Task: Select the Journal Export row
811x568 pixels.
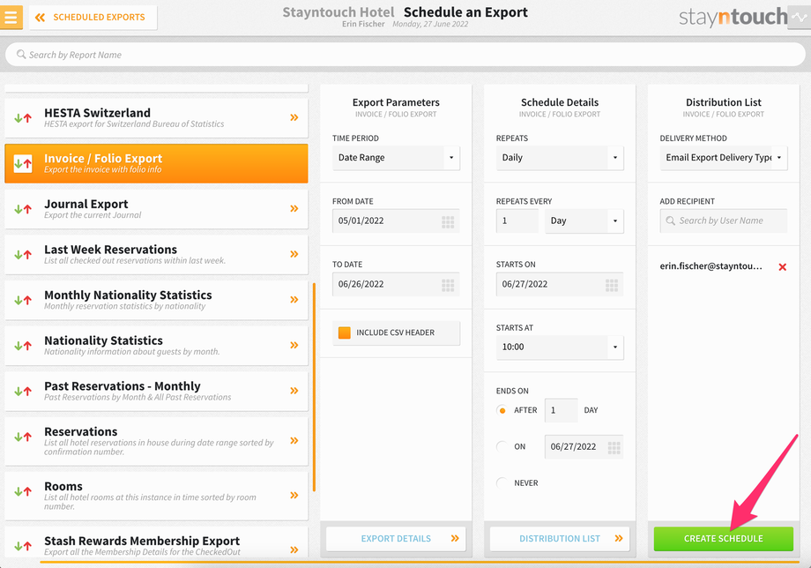Action: [x=156, y=209]
